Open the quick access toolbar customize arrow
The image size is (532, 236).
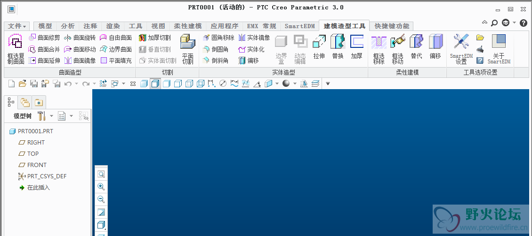pos(328,84)
